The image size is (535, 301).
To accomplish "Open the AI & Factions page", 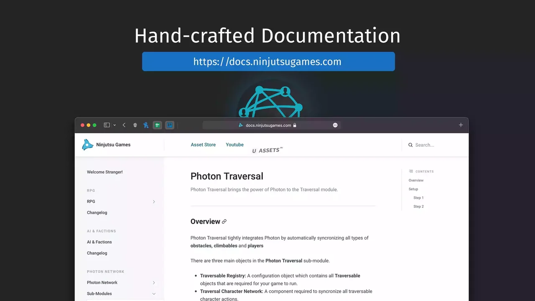I will [99, 242].
